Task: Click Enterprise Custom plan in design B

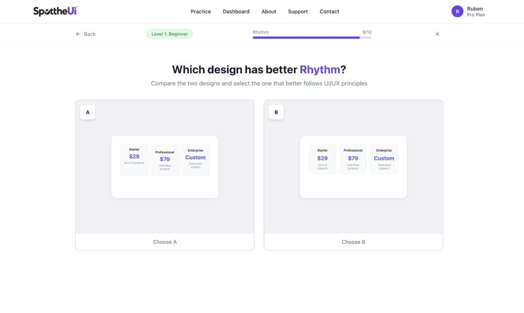Action: point(384,159)
